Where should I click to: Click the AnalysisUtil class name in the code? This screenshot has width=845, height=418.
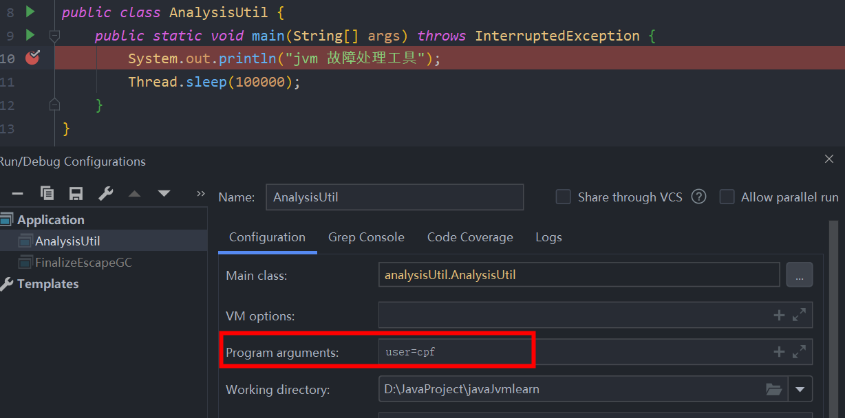click(x=219, y=12)
